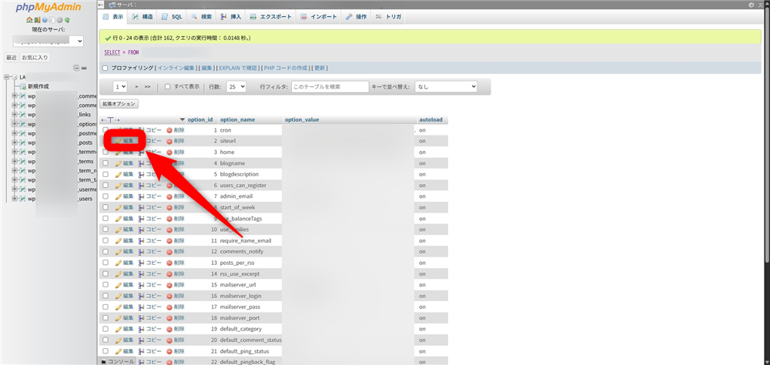Sort by the option_name column header
The width and height of the screenshot is (770, 365).
(x=237, y=120)
